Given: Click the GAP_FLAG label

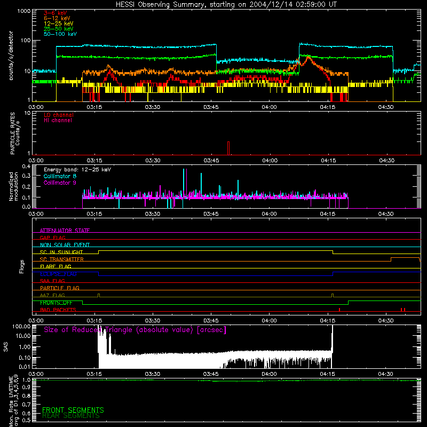Looking at the screenshot, I should [x=52, y=238].
